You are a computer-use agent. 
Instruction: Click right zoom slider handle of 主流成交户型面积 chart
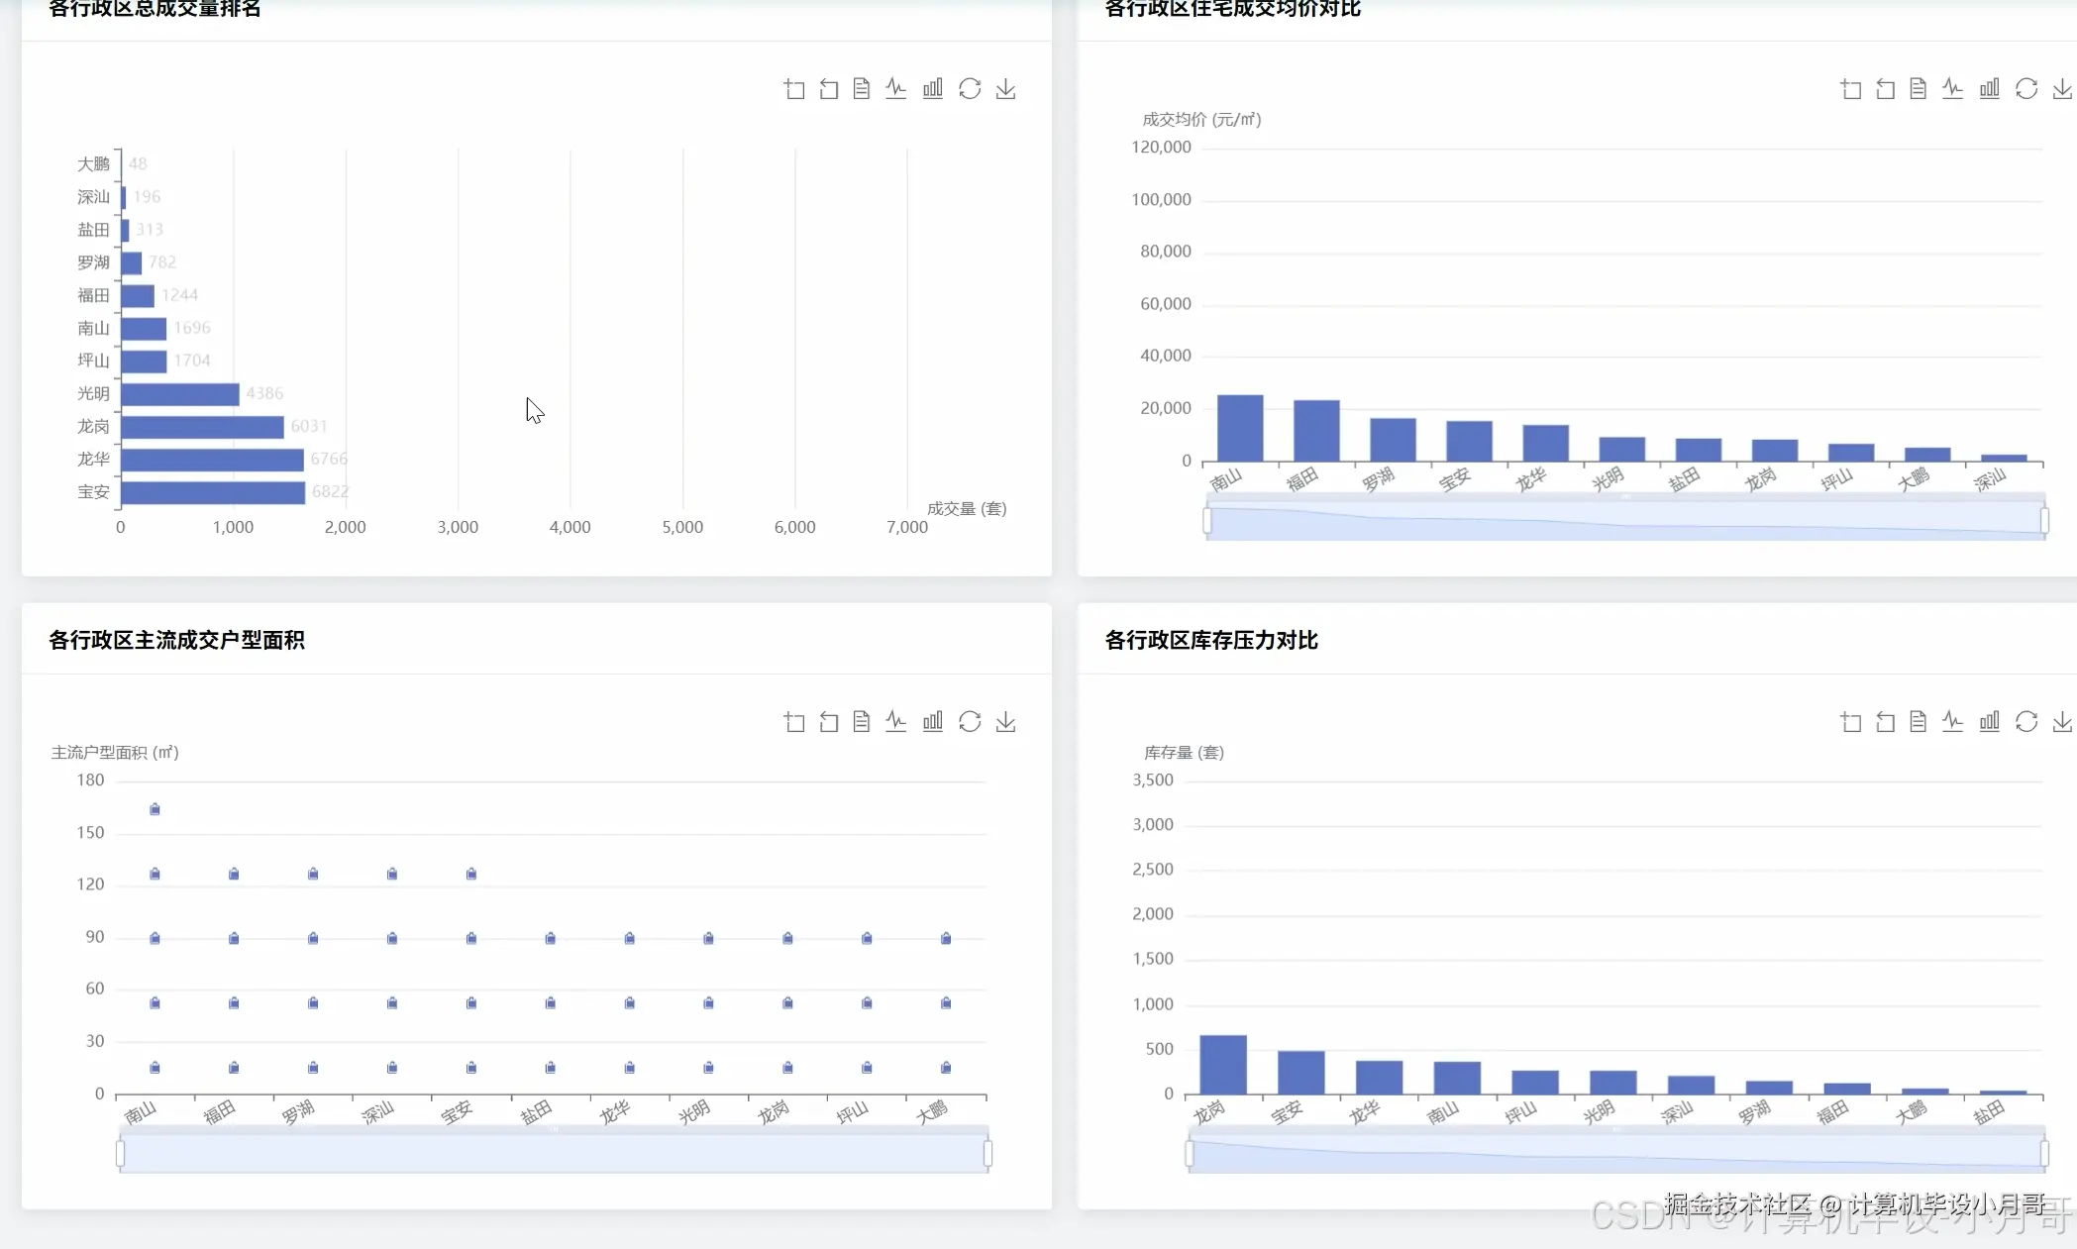coord(987,1153)
